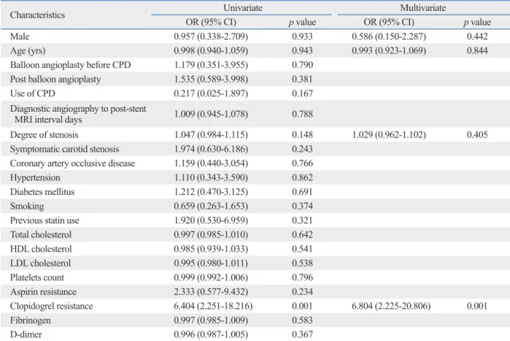Select the value '0.997 (0.985-1.009)'
The height and width of the screenshot is (341, 510).
click(x=211, y=321)
